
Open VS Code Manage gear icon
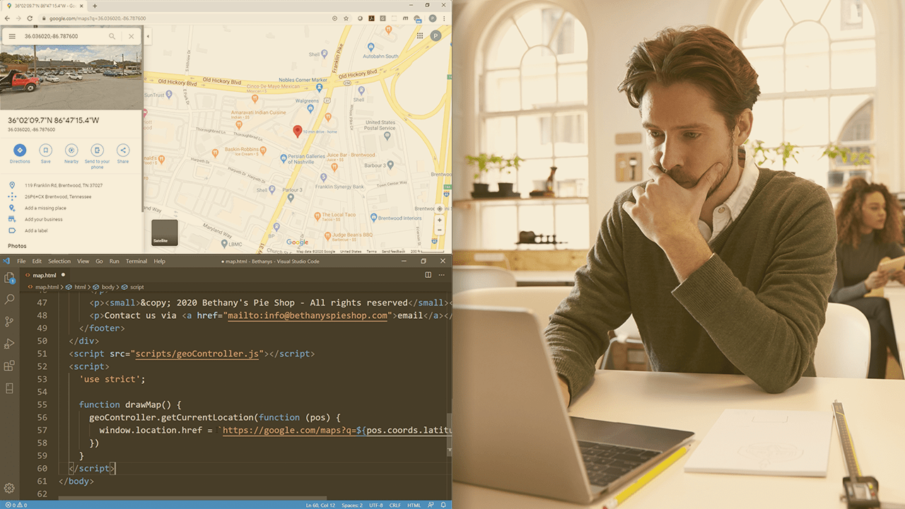pos(9,488)
